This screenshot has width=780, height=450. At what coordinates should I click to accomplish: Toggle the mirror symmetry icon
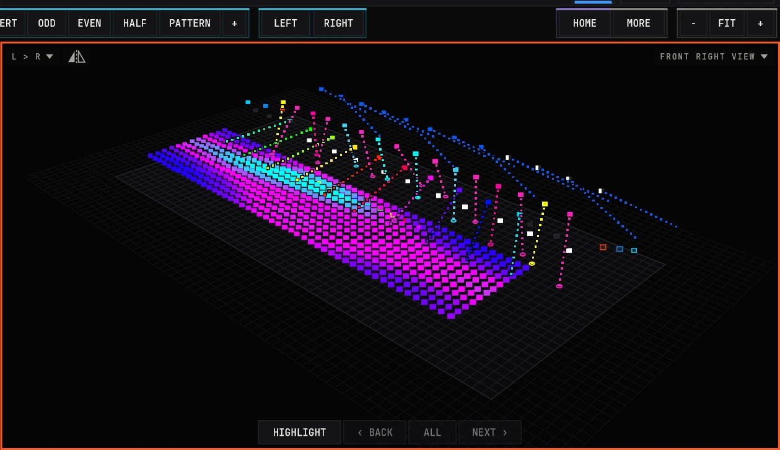77,57
